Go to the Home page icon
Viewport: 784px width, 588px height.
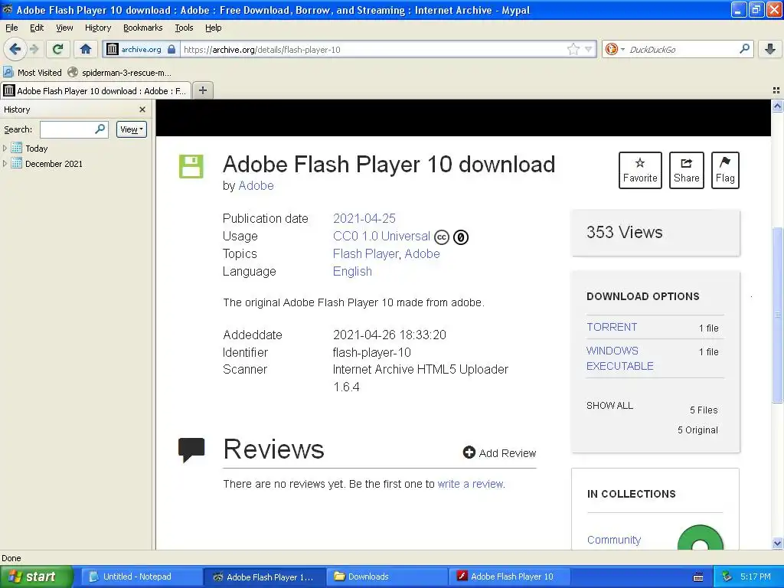click(x=86, y=49)
